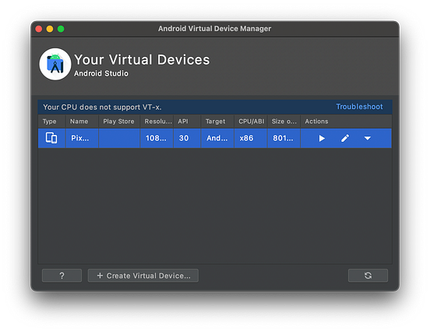Open help with the question mark button
Viewport: 430px width, 332px height.
(62, 275)
